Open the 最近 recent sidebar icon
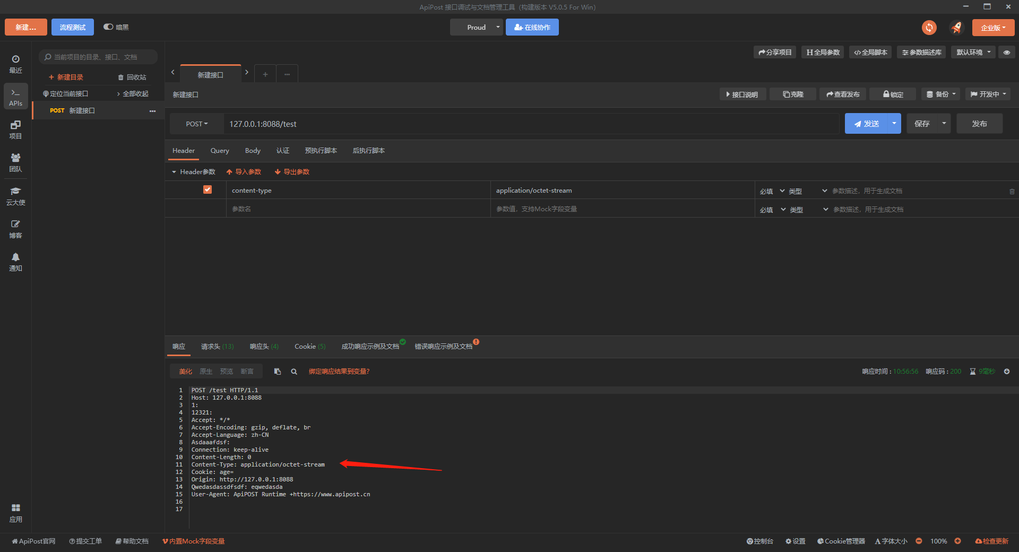This screenshot has width=1019, height=552. coord(15,64)
